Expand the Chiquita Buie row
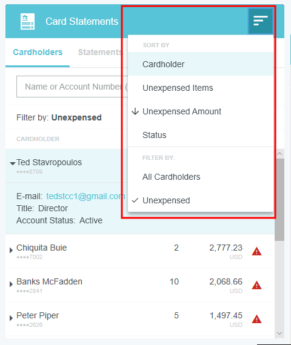The width and height of the screenshot is (291, 345). pos(11,250)
